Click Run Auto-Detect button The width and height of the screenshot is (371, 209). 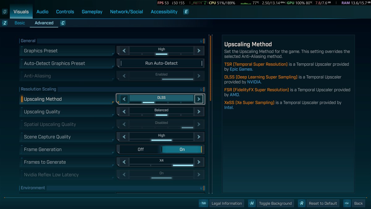(x=161, y=63)
